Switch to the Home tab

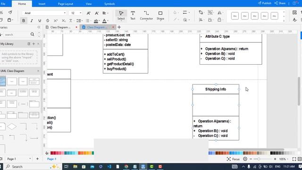click(22, 4)
